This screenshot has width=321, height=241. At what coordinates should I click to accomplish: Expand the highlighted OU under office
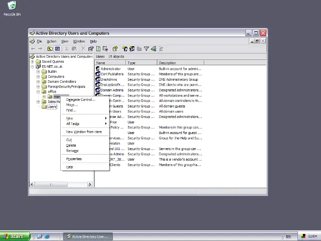(x=44, y=96)
